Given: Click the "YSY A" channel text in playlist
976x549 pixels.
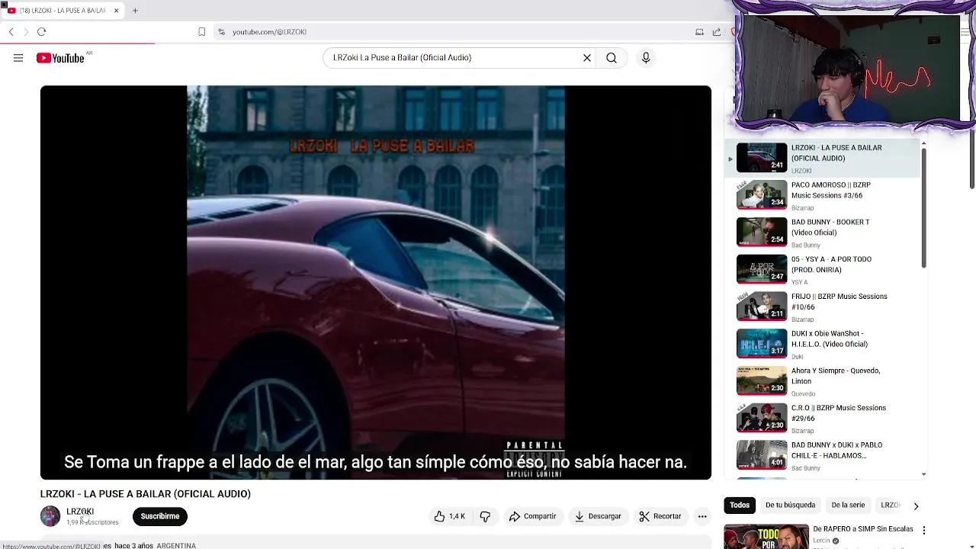Looking at the screenshot, I should click(799, 282).
